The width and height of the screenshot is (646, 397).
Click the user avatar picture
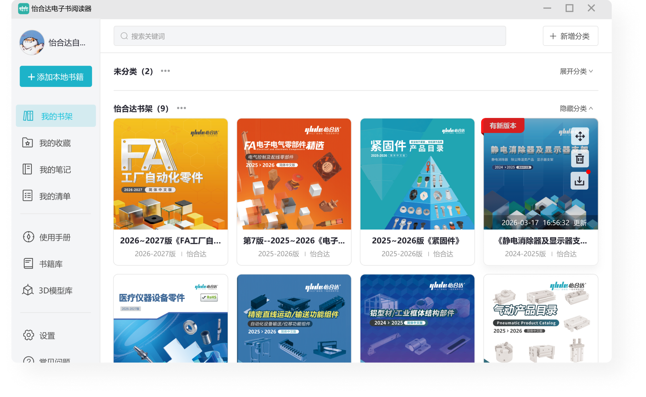click(x=32, y=42)
